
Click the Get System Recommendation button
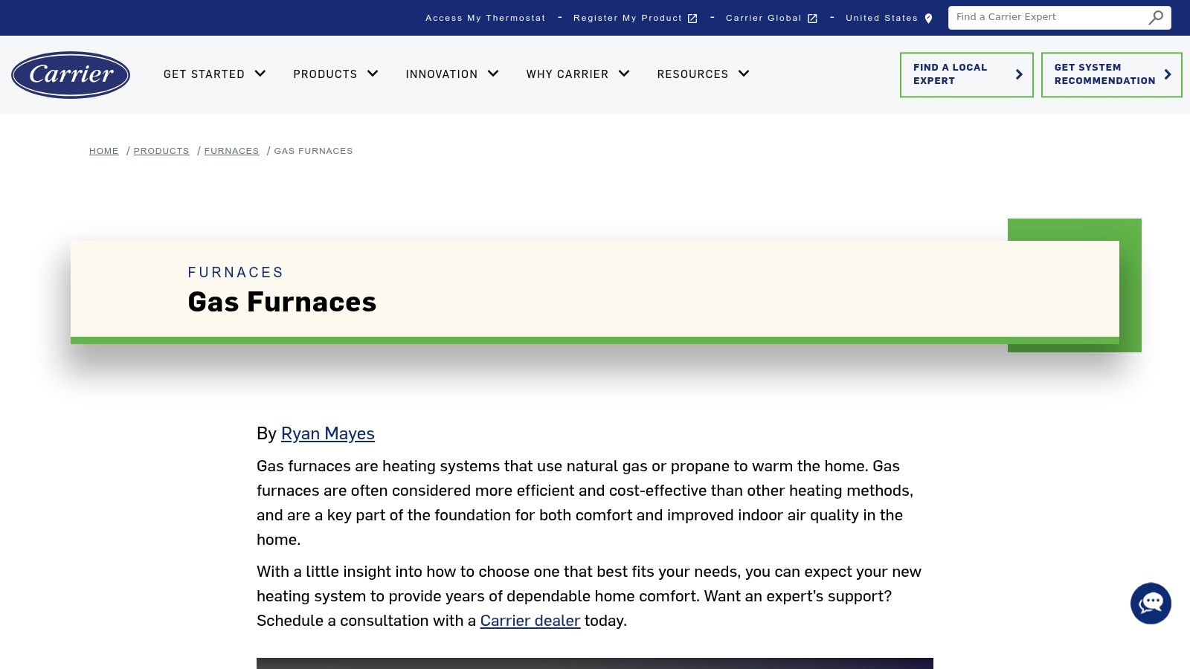click(x=1112, y=74)
